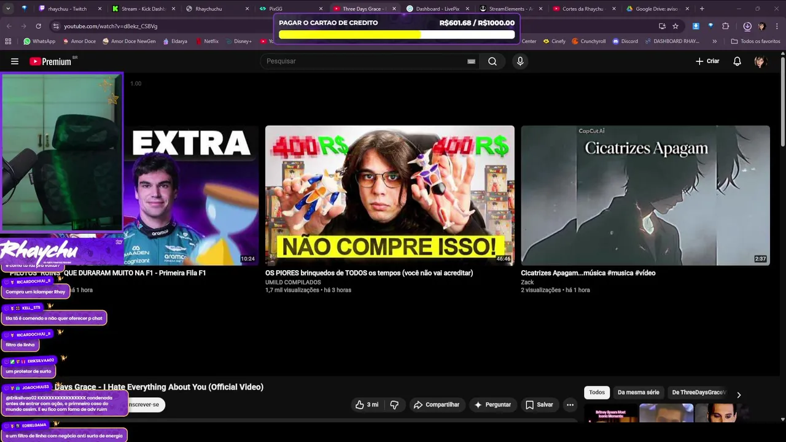Open title Cicatrizes Apagam...música

[x=588, y=273]
